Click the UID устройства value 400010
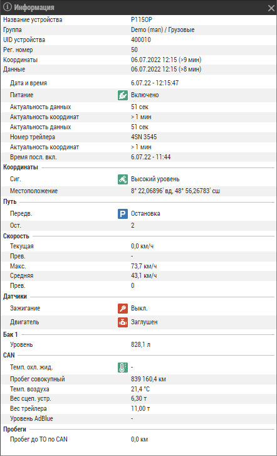Viewport: 277px width, 456px height. (140, 40)
